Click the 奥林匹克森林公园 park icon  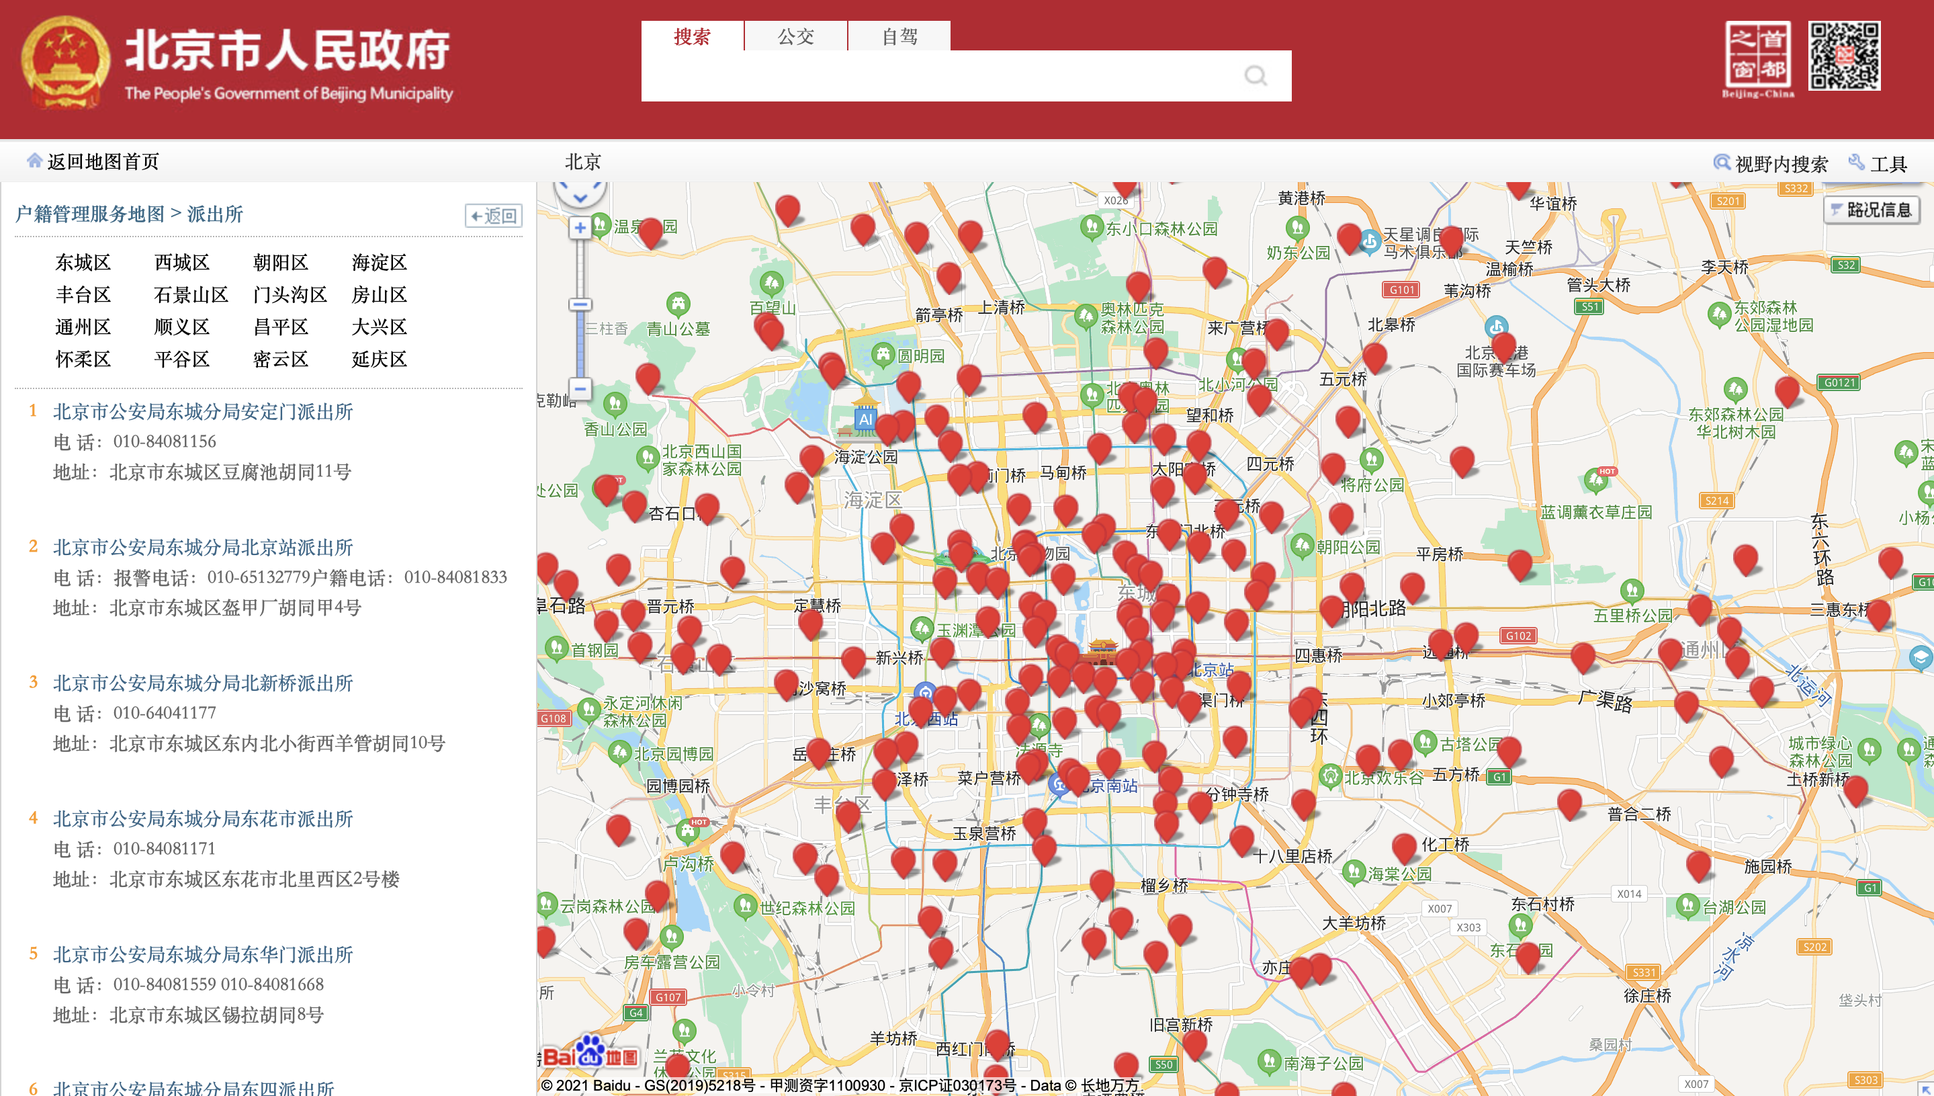pyautogui.click(x=1086, y=316)
